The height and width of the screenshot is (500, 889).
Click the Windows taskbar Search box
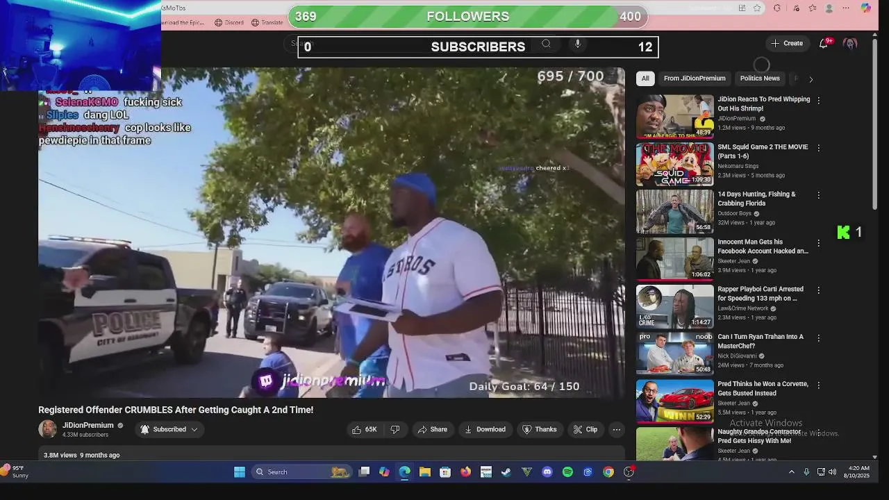[301, 472]
